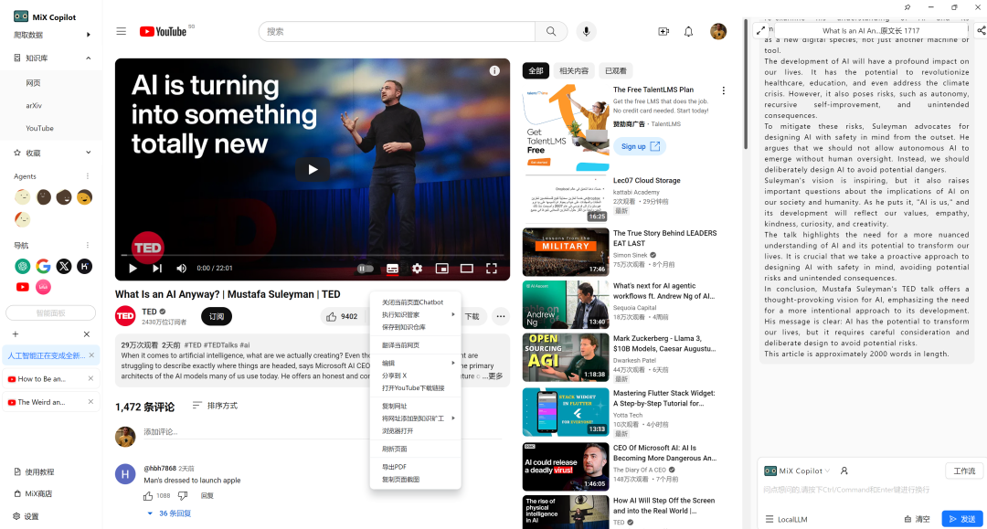Click the large center play button

pyautogui.click(x=313, y=169)
